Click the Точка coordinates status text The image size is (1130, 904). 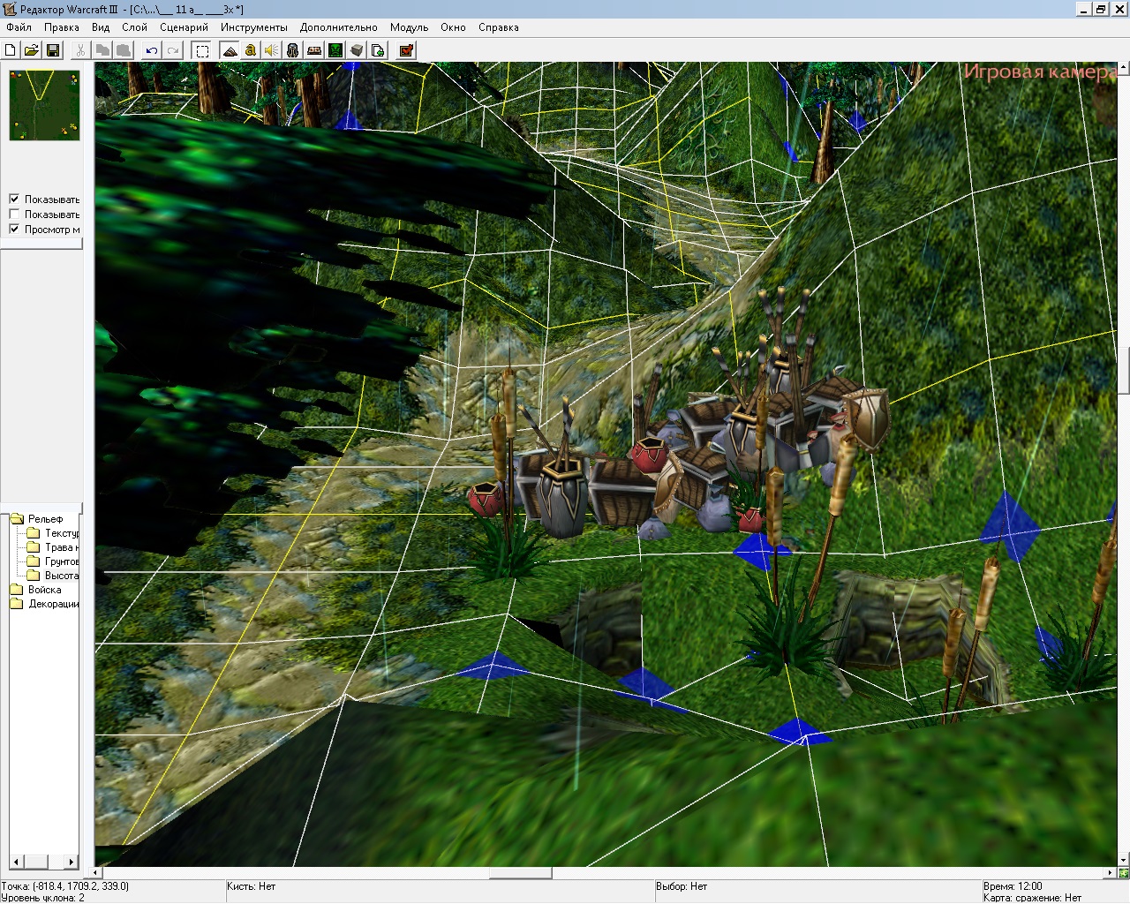tap(65, 886)
